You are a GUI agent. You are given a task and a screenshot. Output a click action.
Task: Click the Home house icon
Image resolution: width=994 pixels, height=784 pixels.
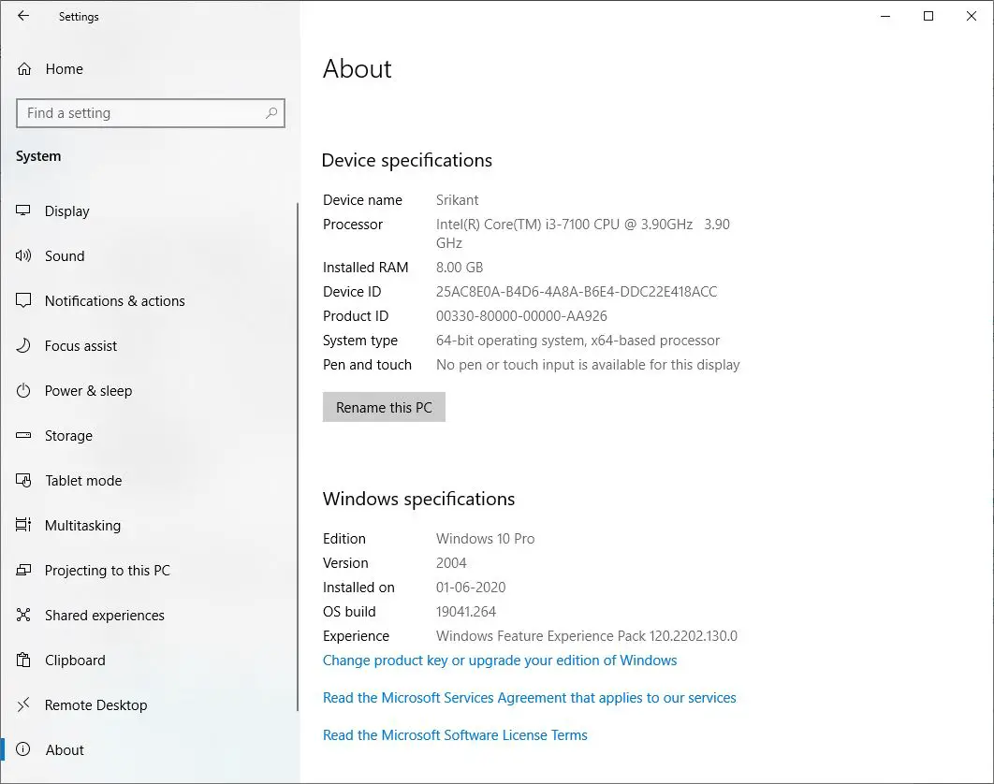coord(24,69)
